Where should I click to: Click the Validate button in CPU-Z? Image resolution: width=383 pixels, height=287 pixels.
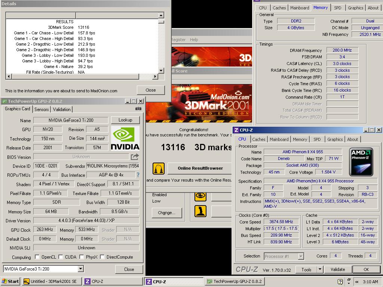click(338, 269)
